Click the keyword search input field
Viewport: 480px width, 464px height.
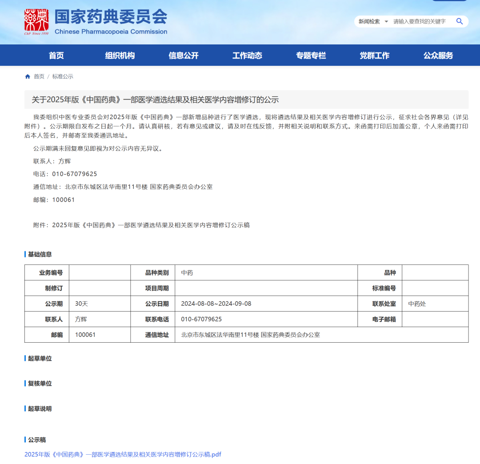click(x=420, y=21)
